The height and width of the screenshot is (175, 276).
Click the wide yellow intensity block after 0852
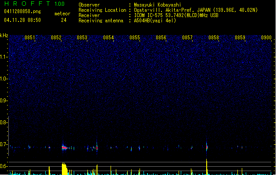tap(65, 168)
